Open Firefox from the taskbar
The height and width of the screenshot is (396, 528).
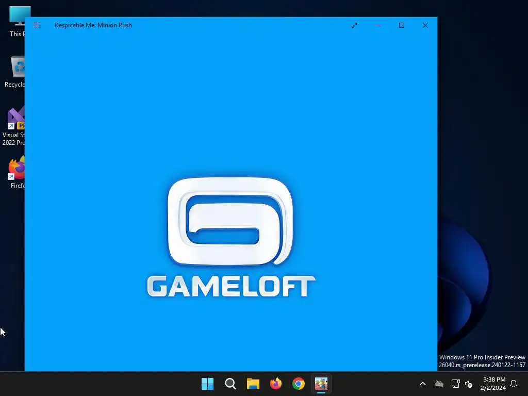276,384
